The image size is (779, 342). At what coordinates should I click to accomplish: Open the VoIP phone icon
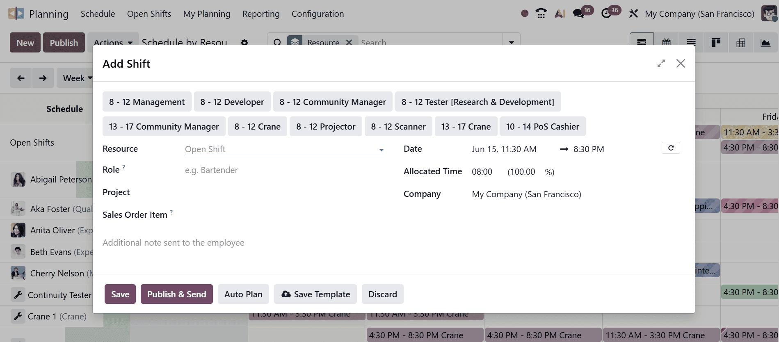(541, 14)
